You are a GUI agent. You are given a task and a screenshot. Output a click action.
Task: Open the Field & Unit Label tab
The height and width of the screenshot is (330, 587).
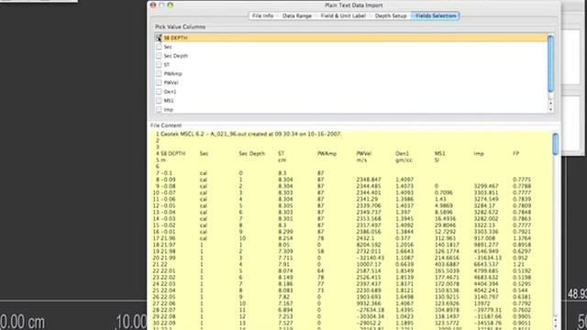343,16
